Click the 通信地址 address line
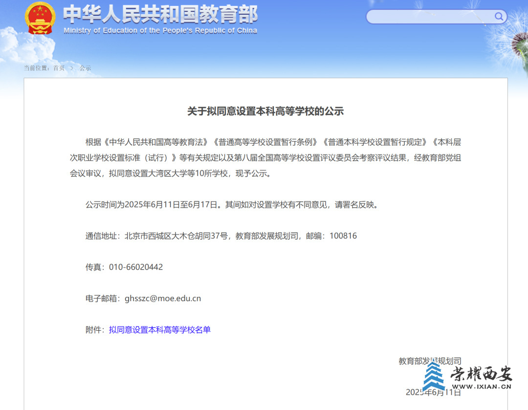The width and height of the screenshot is (528, 410). pos(221,236)
